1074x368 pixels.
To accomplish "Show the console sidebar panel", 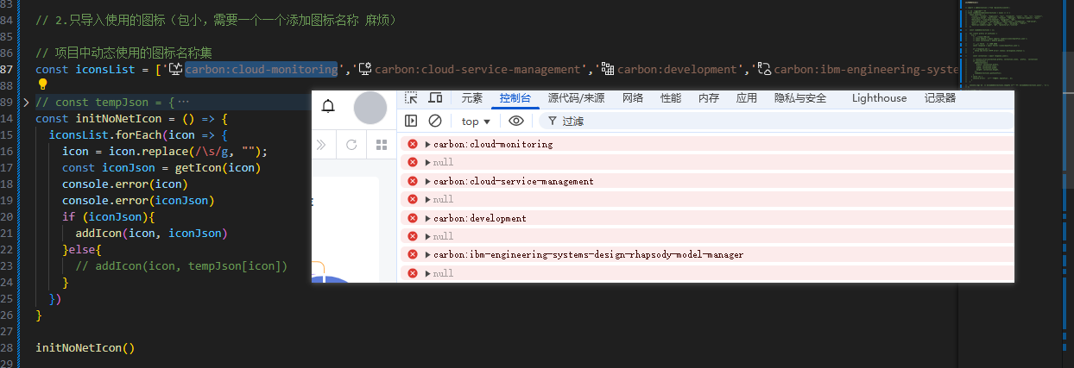I will (x=412, y=122).
